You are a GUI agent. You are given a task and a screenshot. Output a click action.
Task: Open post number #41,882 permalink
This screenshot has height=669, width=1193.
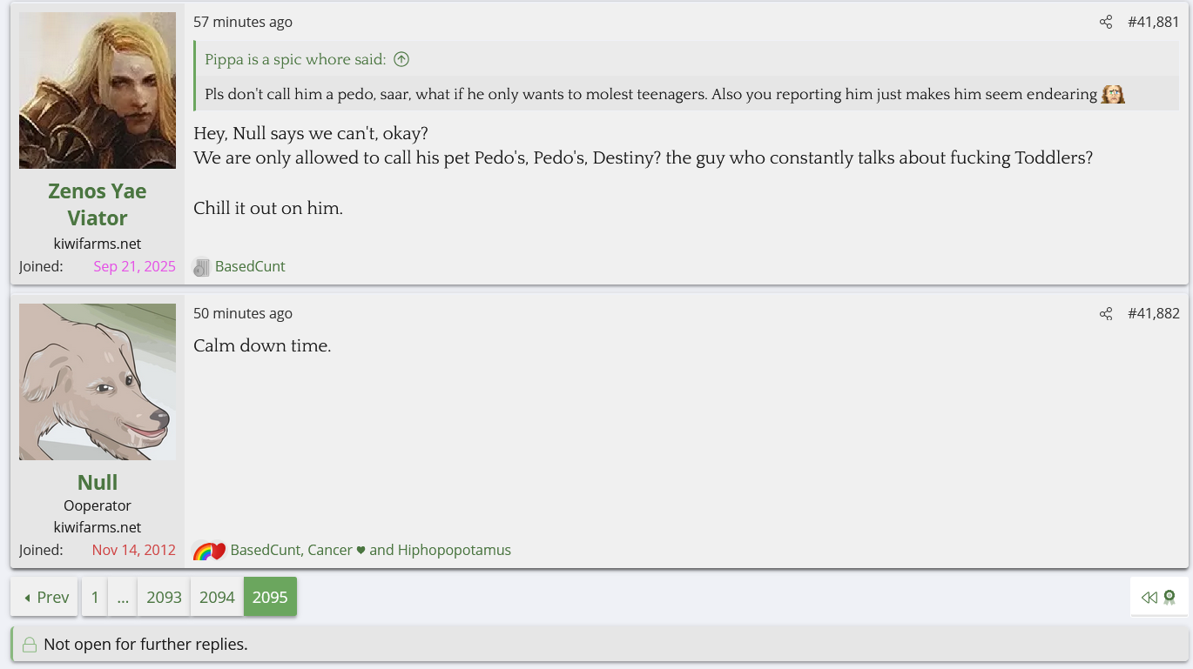pyautogui.click(x=1153, y=313)
